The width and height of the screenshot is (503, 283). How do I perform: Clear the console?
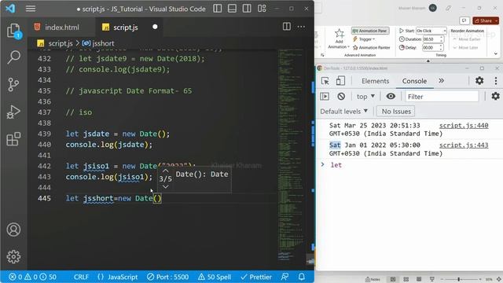341,96
